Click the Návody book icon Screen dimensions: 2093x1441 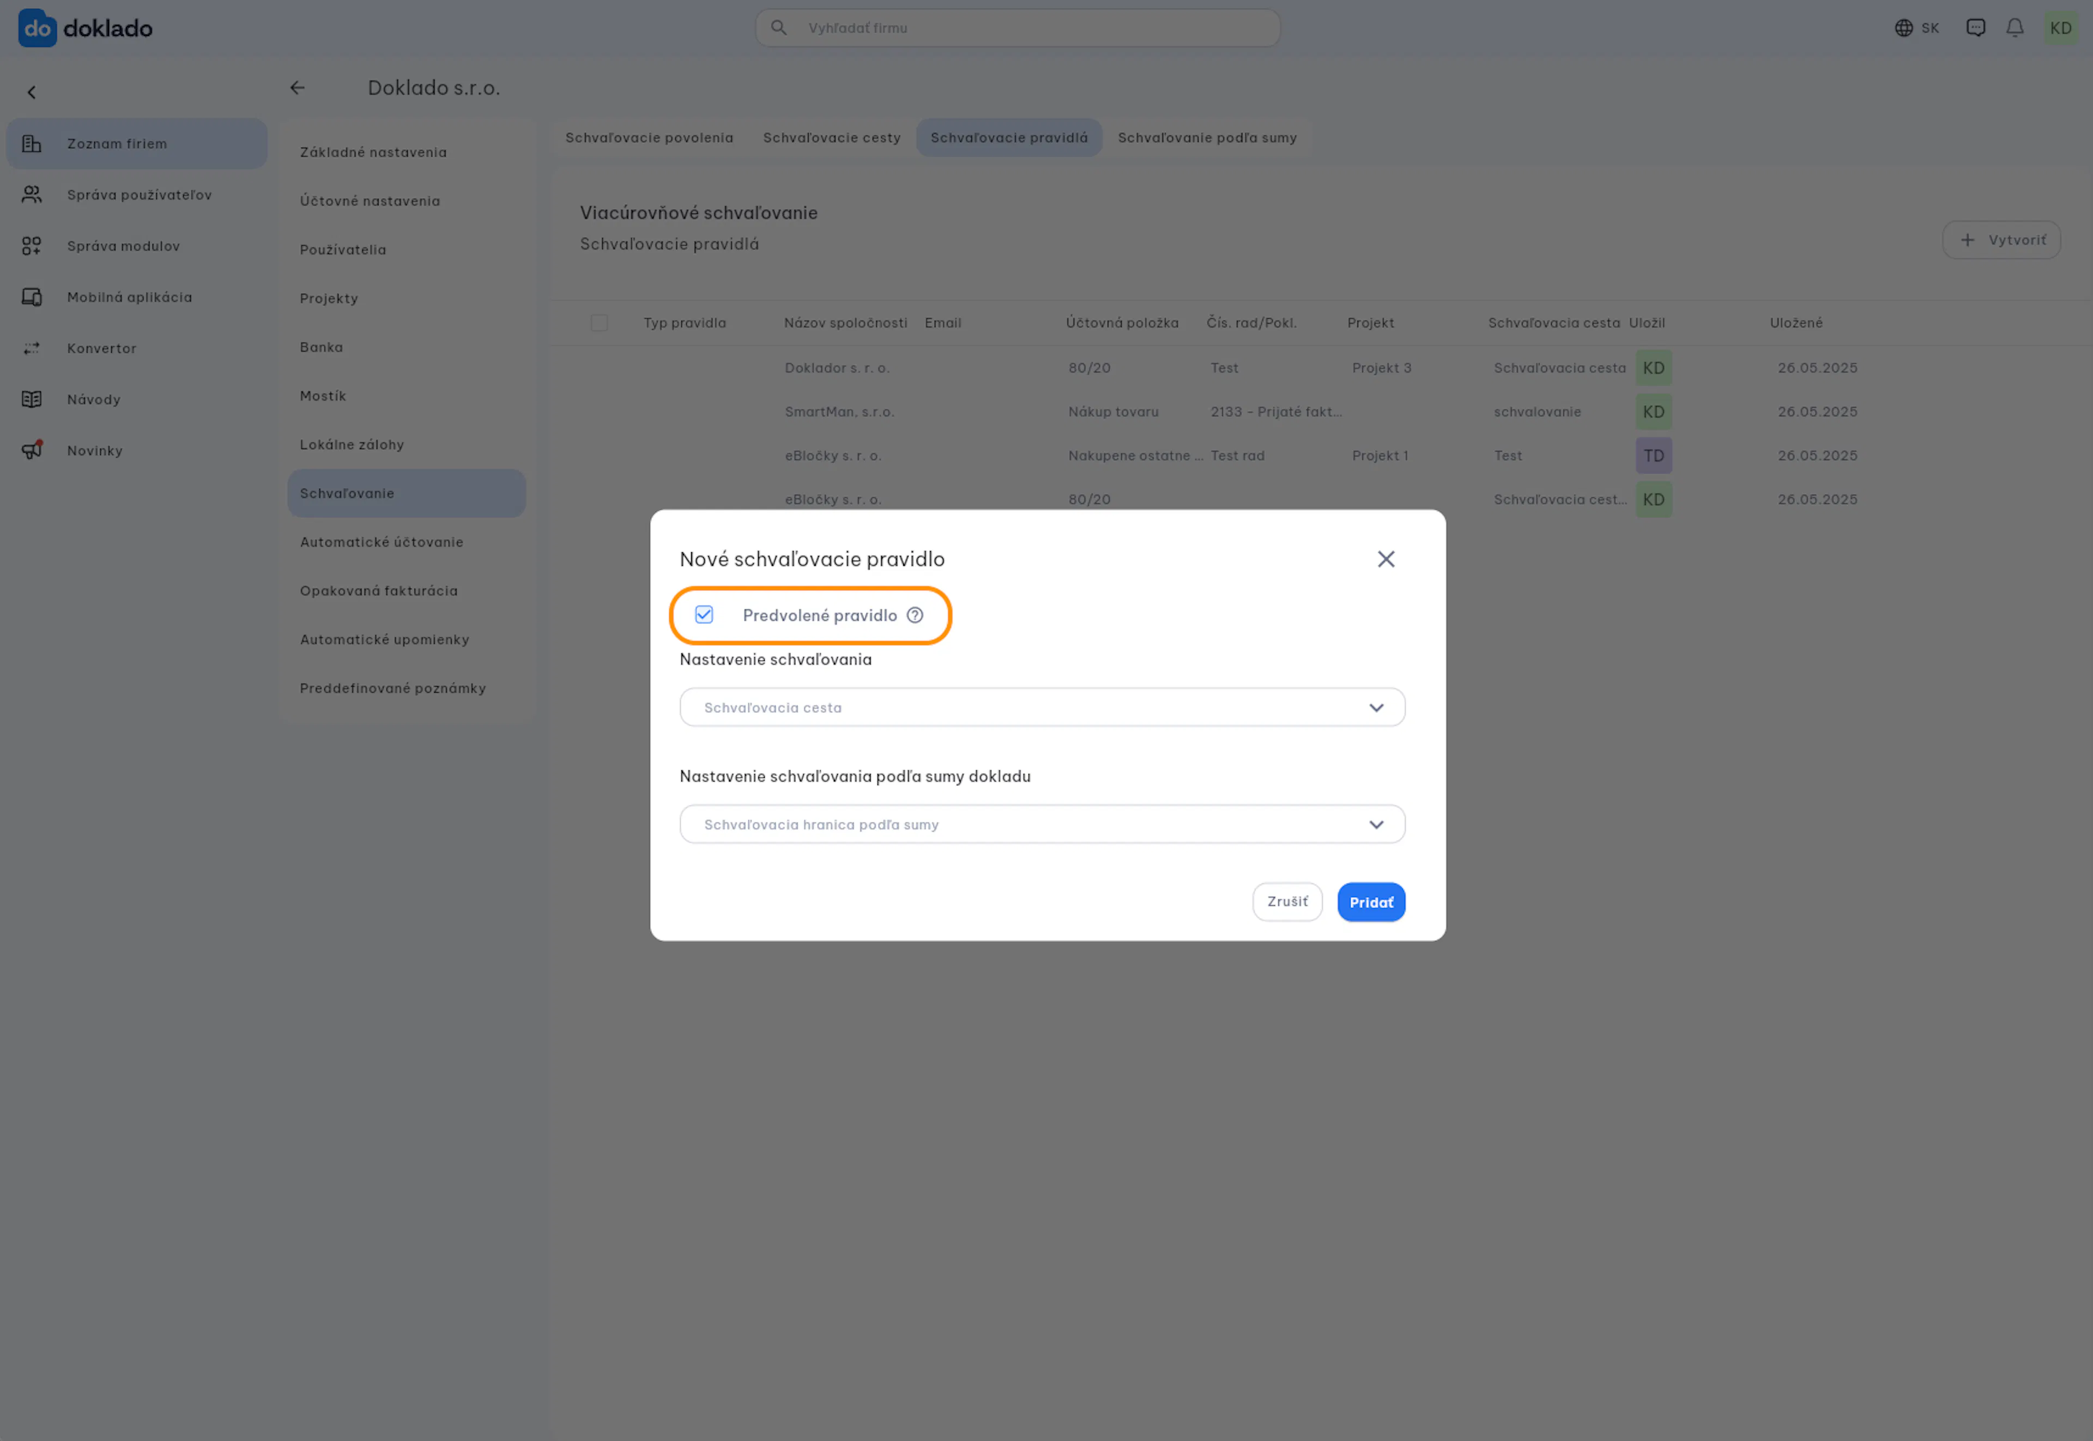click(32, 399)
